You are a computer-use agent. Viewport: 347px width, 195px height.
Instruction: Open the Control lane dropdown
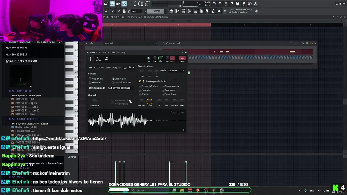[x=72, y=157]
